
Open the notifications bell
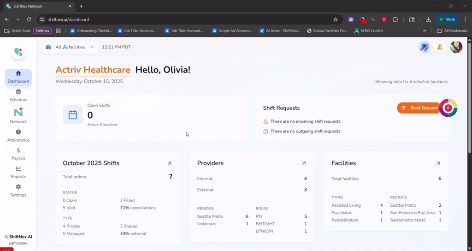coord(440,47)
